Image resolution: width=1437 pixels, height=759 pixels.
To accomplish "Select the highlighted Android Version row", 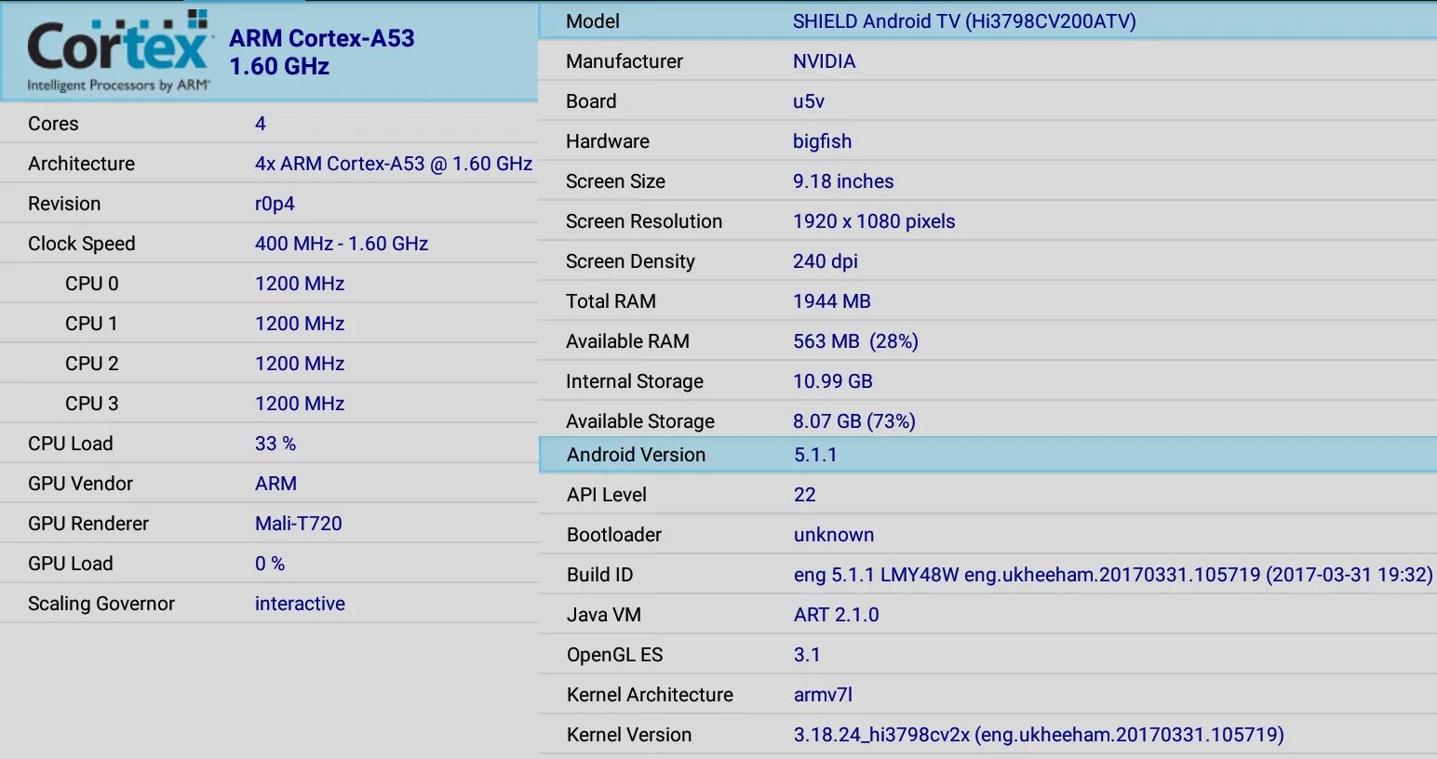I will [987, 455].
